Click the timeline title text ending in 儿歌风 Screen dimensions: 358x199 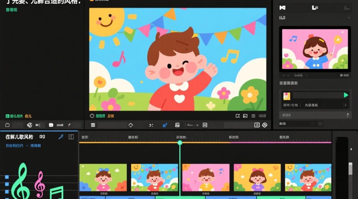19,137
